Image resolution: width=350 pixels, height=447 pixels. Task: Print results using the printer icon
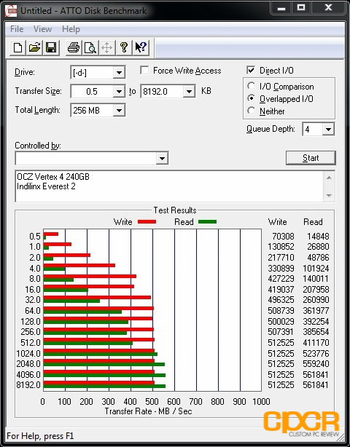pos(74,47)
